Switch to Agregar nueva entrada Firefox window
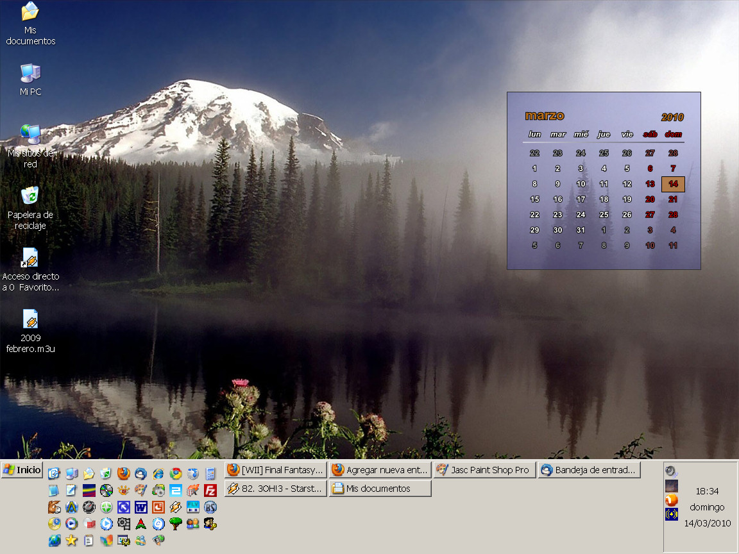739x554 pixels. click(380, 470)
